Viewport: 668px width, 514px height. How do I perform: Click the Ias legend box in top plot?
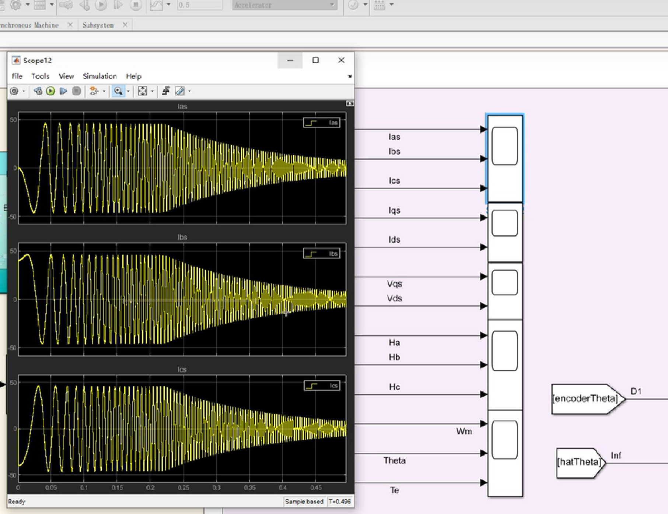322,123
